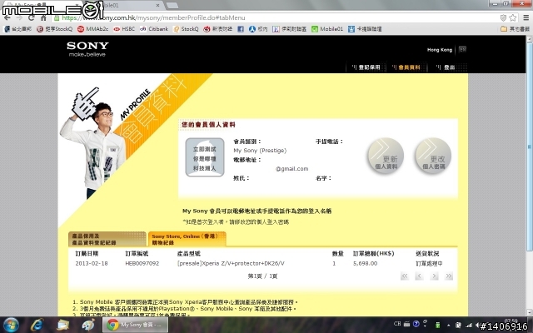Click the Hong Kong region label
Screen dimensions: 533x333
(440, 50)
